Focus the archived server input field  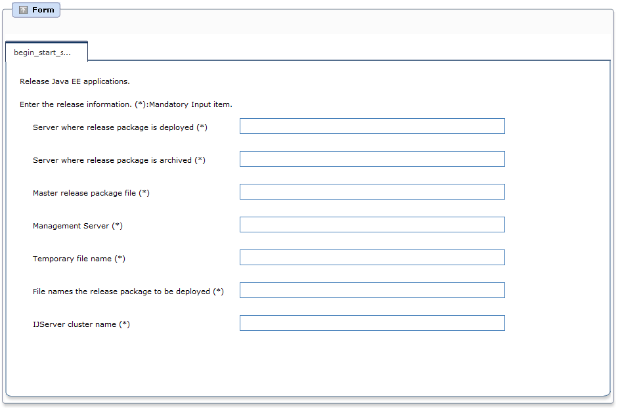[372, 159]
